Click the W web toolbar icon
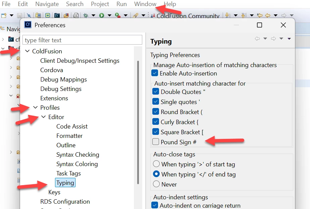This screenshot has width=310, height=209. point(48,15)
